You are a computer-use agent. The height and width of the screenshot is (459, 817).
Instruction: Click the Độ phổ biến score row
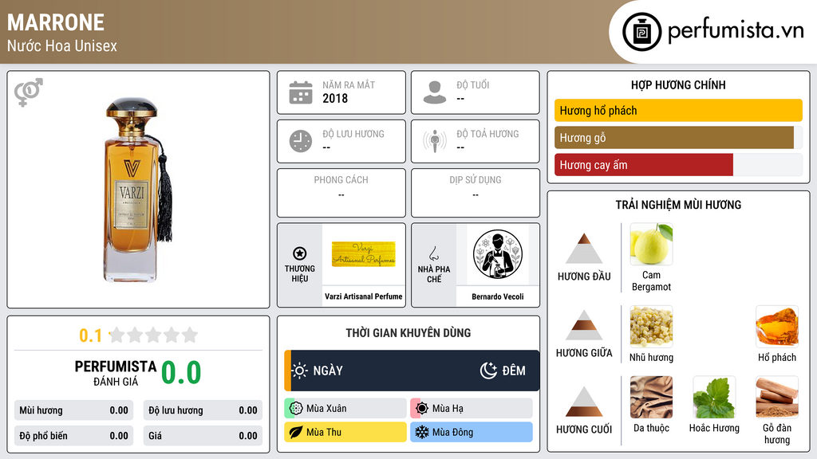tap(73, 436)
